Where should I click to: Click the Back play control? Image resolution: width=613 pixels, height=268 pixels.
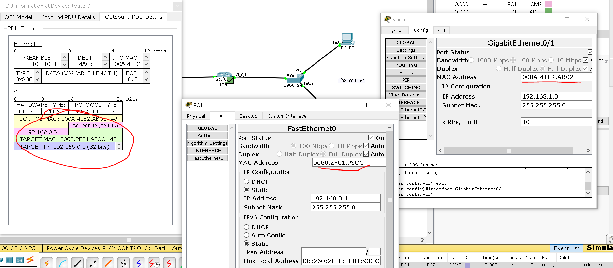161,248
